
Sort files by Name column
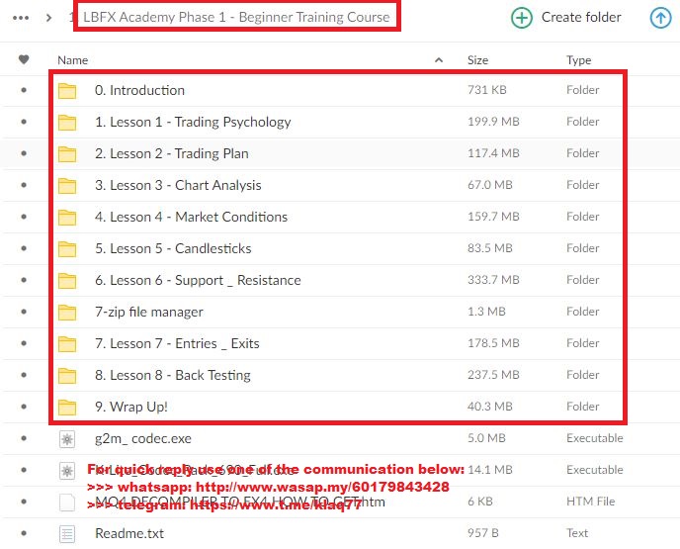tap(73, 60)
